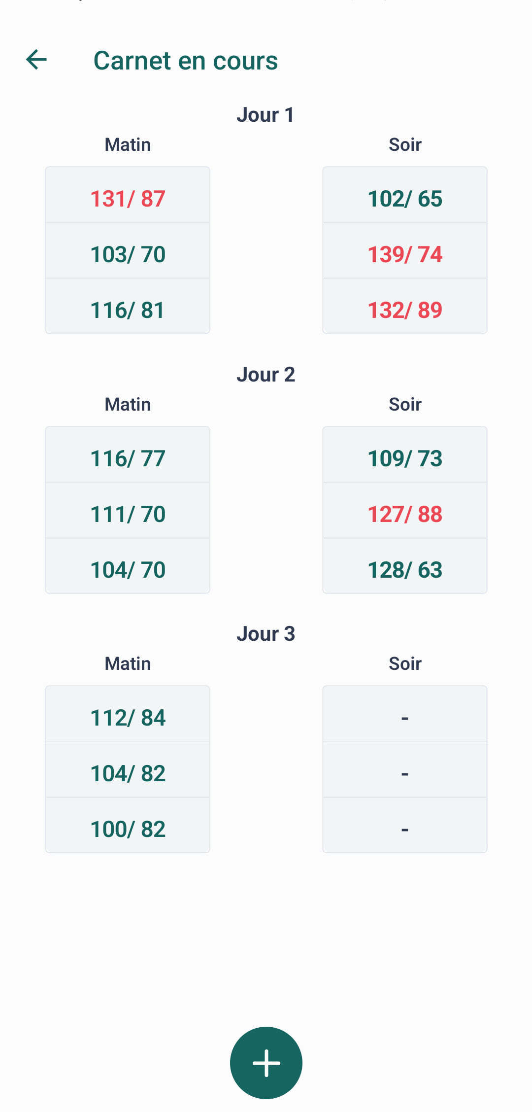
Task: Tap the back arrow icon
Action: coord(36,60)
